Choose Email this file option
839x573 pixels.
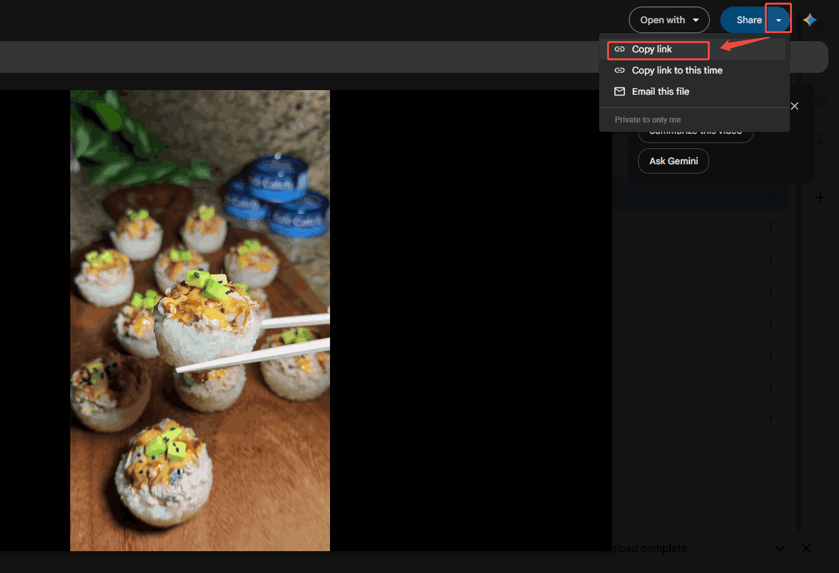(x=693, y=91)
